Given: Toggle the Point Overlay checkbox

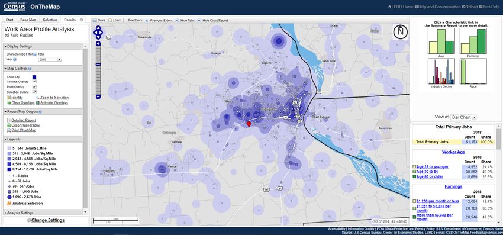Looking at the screenshot, I should pos(34,87).
